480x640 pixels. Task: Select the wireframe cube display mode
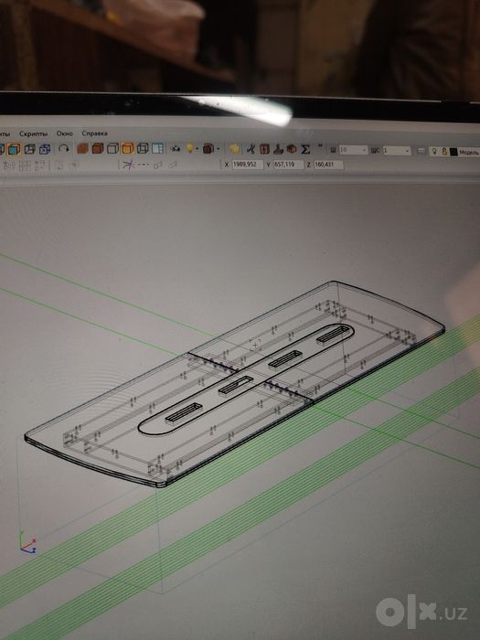click(143, 148)
